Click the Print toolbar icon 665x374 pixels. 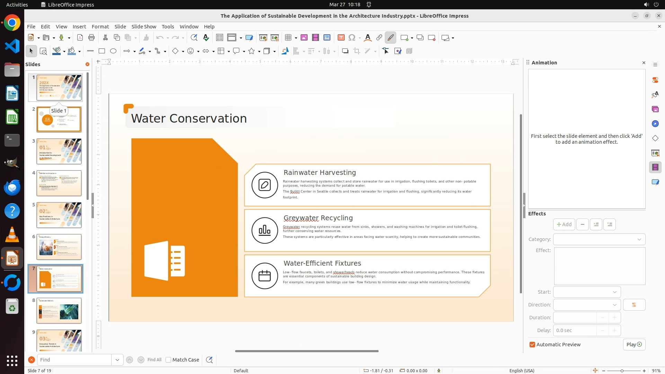[x=91, y=38]
